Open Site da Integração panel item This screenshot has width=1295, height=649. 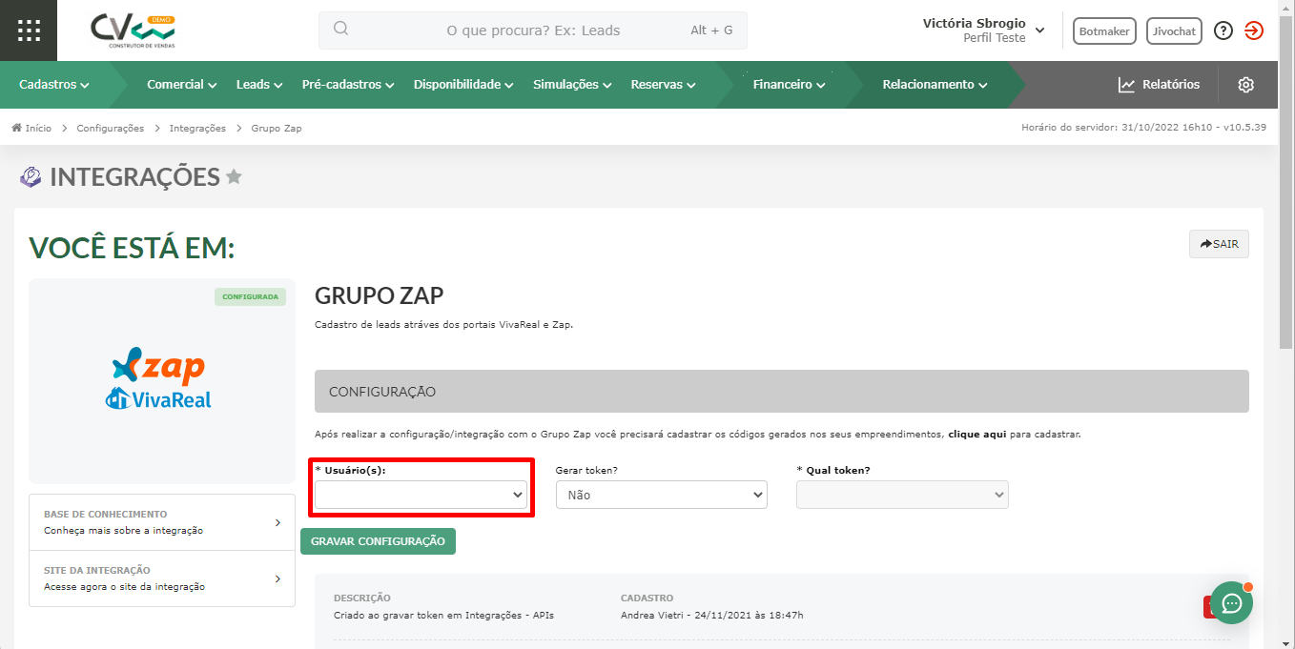tap(162, 578)
